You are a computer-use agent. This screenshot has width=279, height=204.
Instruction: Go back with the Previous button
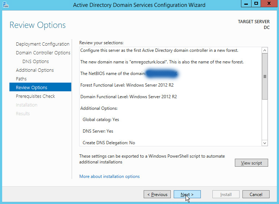[x=157, y=195]
